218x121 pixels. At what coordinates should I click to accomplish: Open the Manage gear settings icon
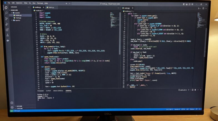pos(12,107)
